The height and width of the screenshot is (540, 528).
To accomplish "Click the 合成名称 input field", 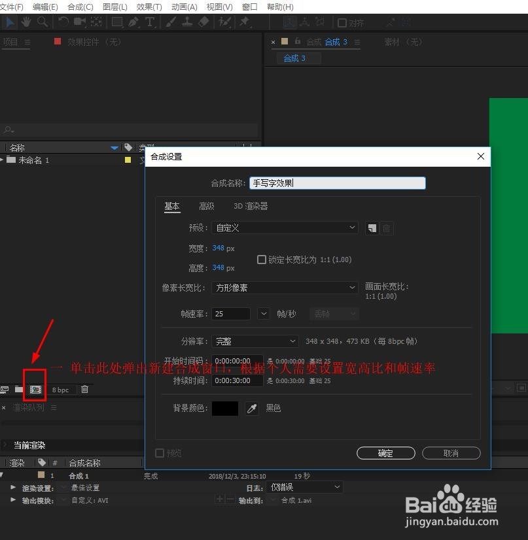I will [338, 182].
